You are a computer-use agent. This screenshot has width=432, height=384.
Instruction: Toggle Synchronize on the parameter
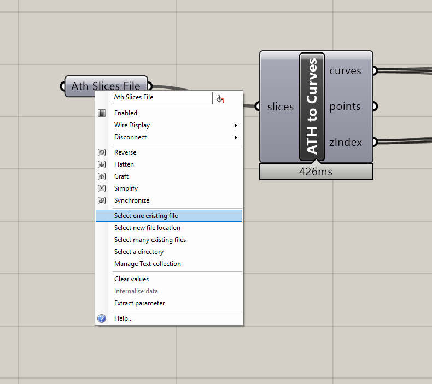(x=169, y=200)
